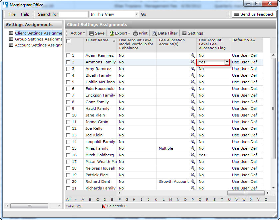
Task: Open the Settings toolbar icon
Action: coord(184,33)
